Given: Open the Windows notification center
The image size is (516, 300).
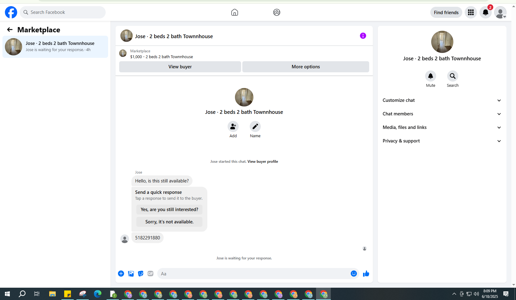Looking at the screenshot, I should coord(506,294).
